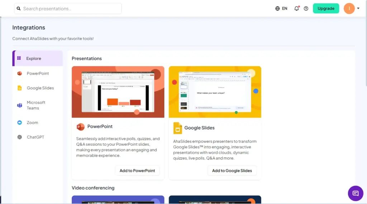Open PowerPoint in the sidebar
This screenshot has height=204, width=367.
pyautogui.click(x=37, y=73)
